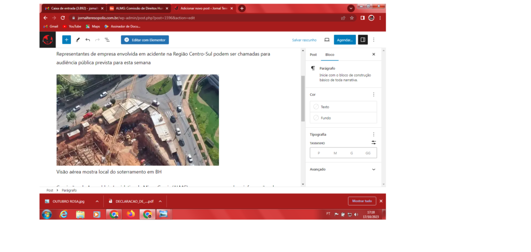Click Mostrar tudo downloads button
Screen dimensions: 531x252
coord(362,201)
